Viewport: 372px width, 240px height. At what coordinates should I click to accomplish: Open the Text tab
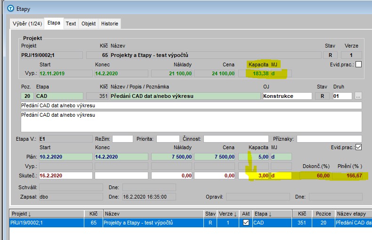coord(71,24)
